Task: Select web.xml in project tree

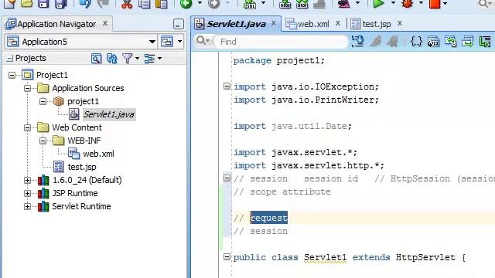Action: tap(98, 154)
